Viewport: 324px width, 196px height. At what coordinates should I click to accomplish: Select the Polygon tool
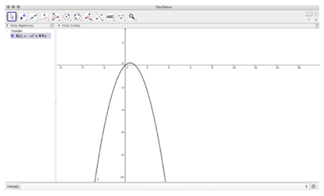[x=55, y=17]
